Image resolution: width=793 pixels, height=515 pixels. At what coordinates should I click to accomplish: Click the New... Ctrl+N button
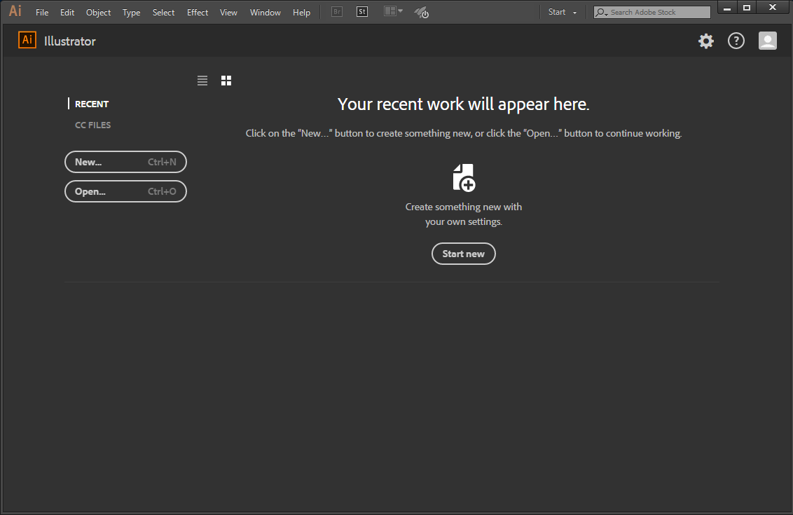click(x=125, y=162)
